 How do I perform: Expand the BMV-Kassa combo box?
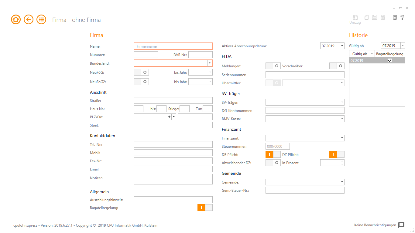tap(342, 119)
